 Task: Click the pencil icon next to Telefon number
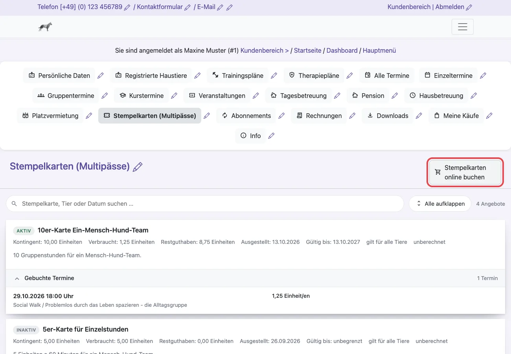point(127,7)
